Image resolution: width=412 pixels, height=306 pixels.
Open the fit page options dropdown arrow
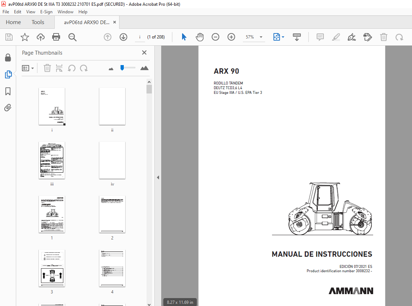point(283,37)
